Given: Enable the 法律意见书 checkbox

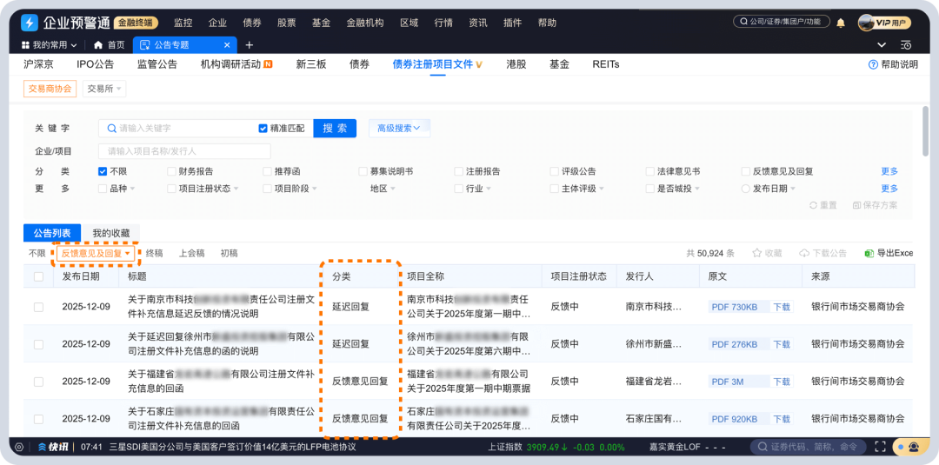Looking at the screenshot, I should click(650, 171).
